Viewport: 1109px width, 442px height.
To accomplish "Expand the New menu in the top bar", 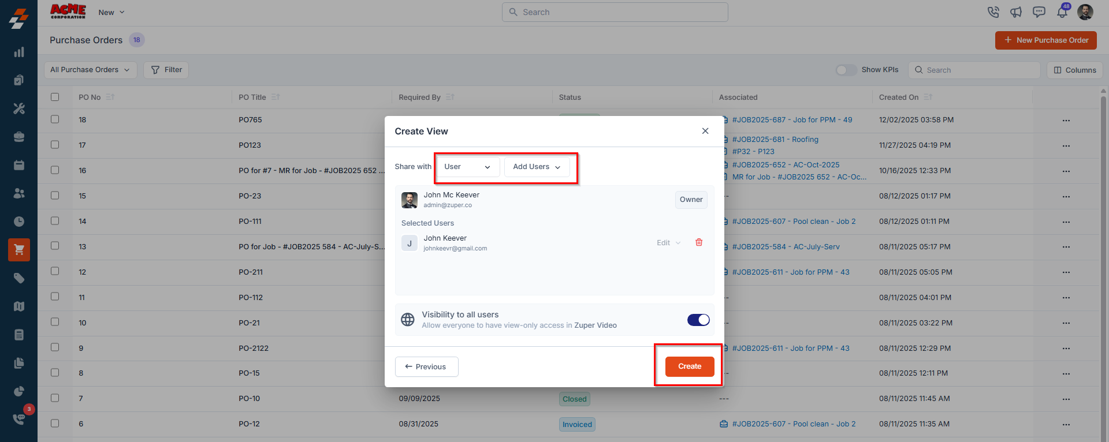I will tap(111, 12).
